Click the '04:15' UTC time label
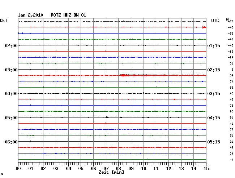This screenshot has height=178, width=235. (x=214, y=118)
